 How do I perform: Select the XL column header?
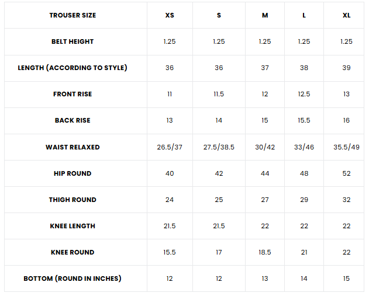coord(346,15)
